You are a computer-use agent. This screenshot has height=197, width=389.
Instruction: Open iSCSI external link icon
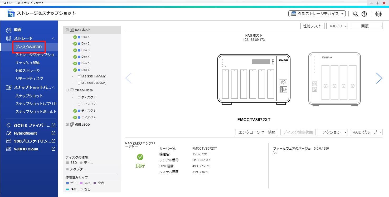point(53,125)
